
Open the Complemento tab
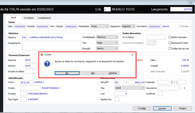pyautogui.click(x=44, y=18)
